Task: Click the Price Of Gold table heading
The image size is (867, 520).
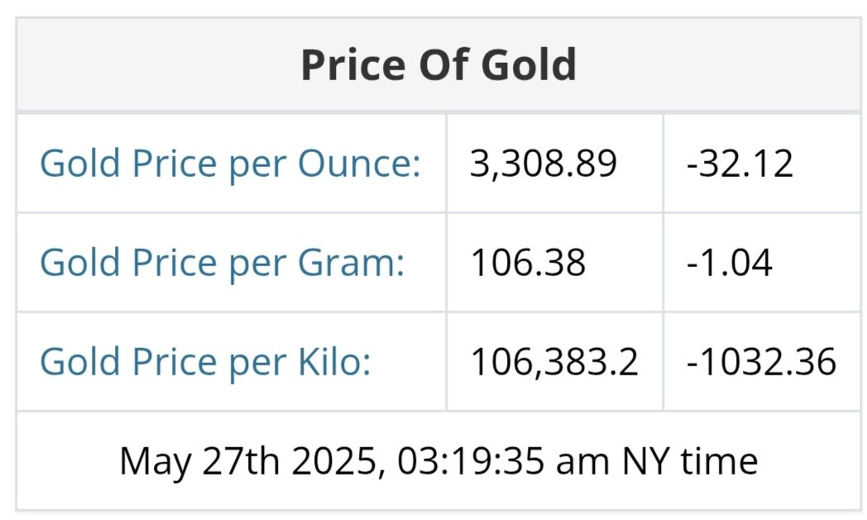Action: coord(438,64)
